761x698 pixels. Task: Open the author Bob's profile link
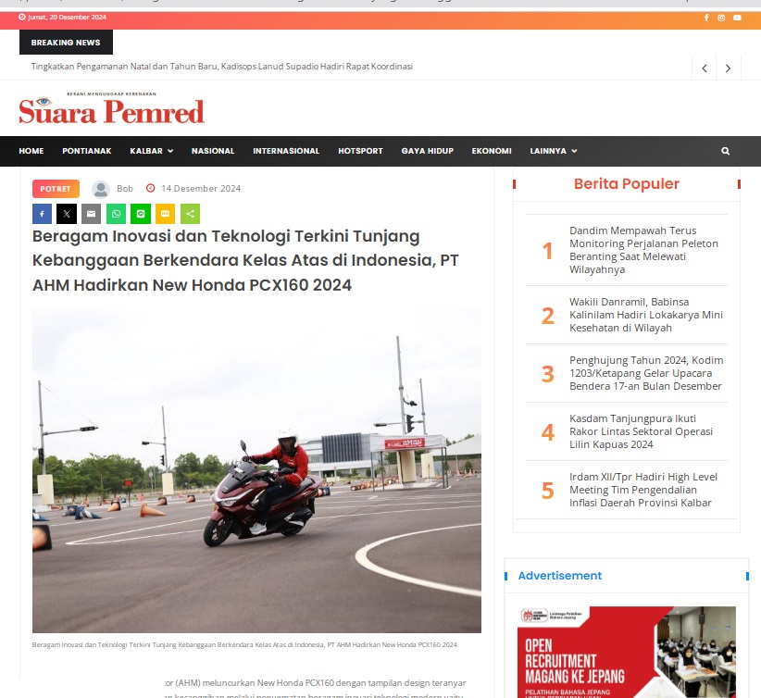pyautogui.click(x=125, y=189)
